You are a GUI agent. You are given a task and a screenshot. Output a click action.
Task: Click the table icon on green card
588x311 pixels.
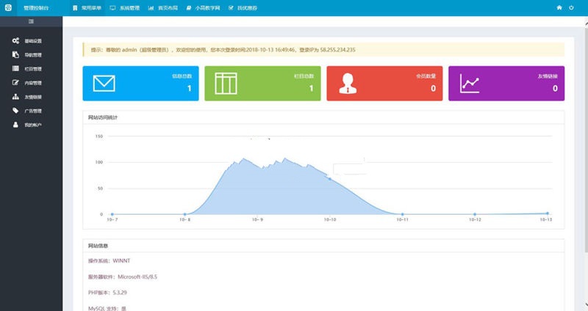[226, 84]
